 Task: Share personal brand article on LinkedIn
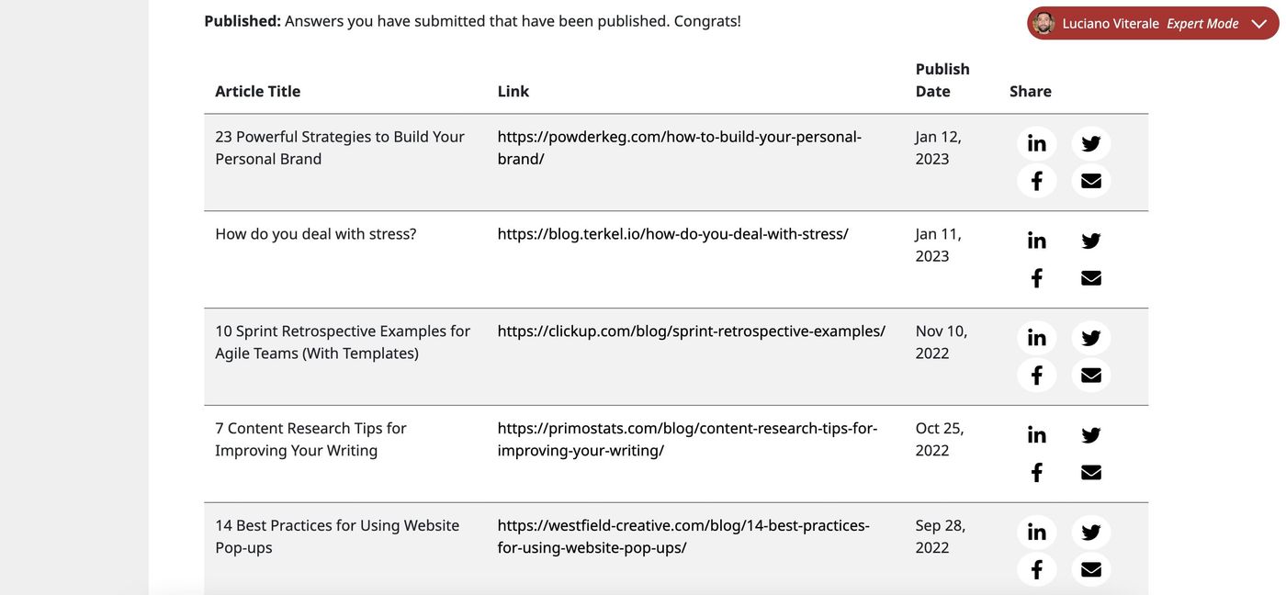pyautogui.click(x=1036, y=144)
